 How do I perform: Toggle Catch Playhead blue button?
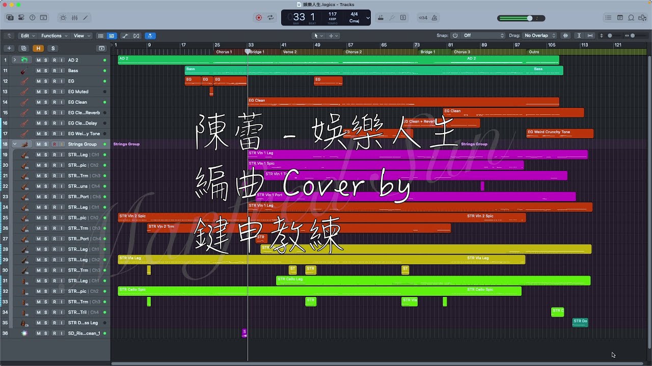click(150, 36)
